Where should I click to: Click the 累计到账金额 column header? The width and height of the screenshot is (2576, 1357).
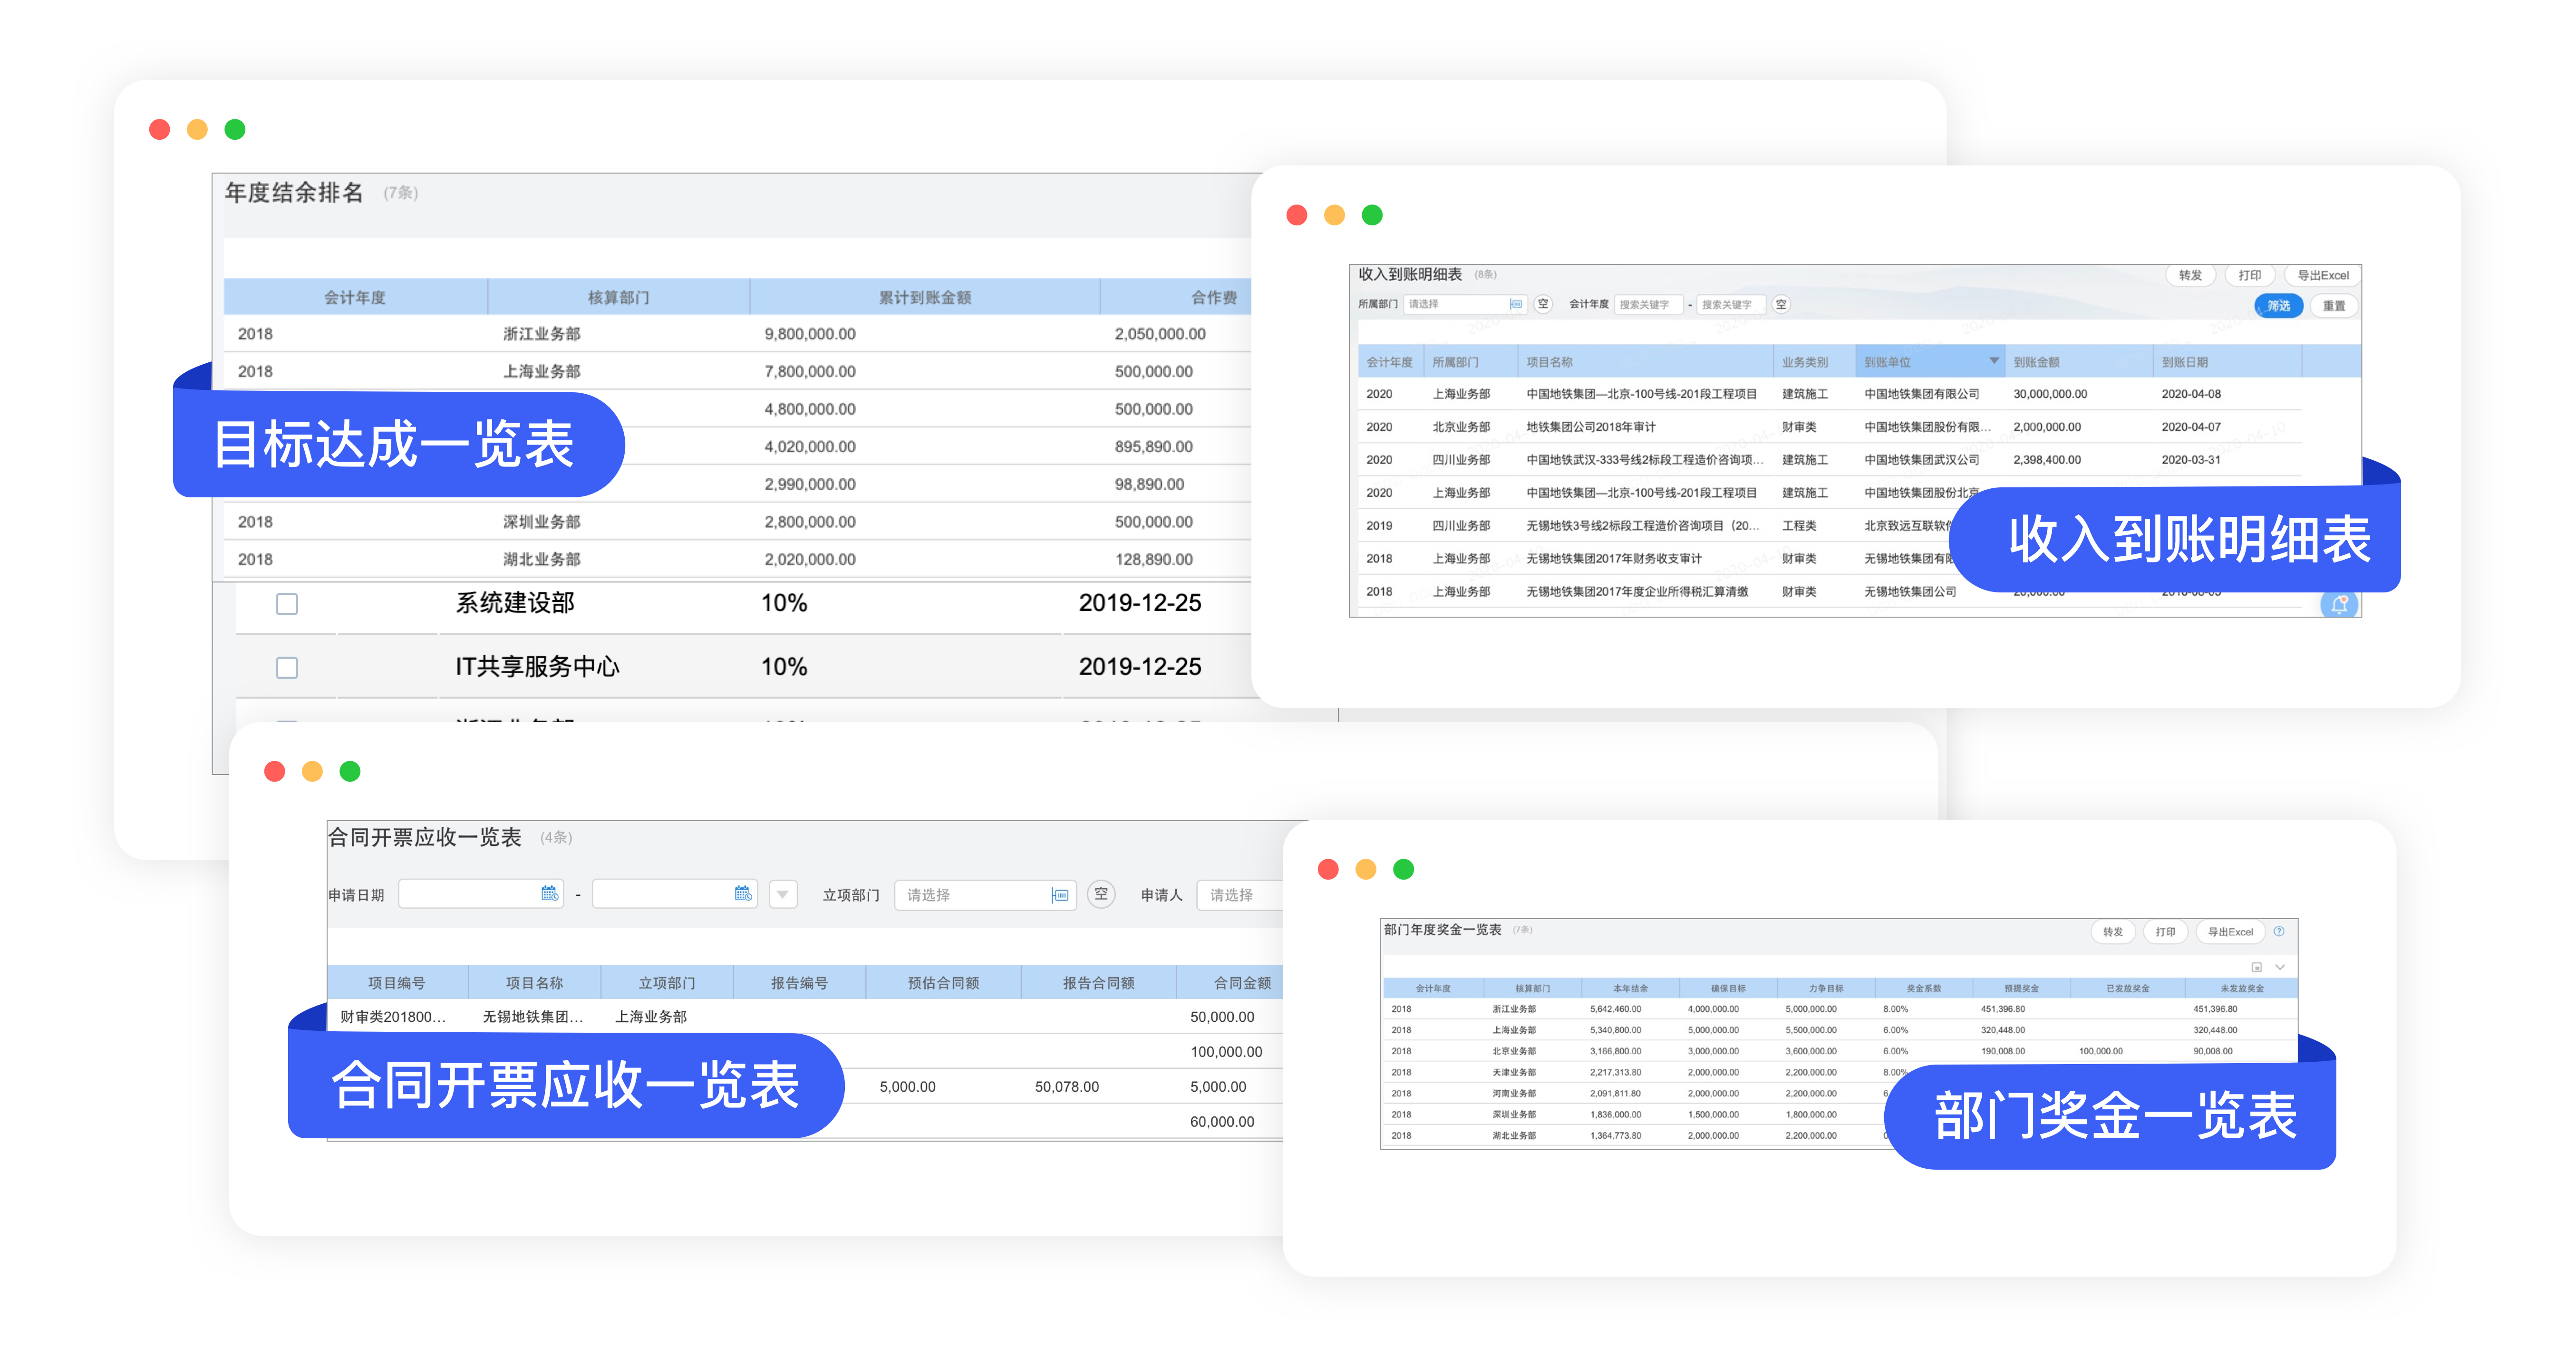925,297
